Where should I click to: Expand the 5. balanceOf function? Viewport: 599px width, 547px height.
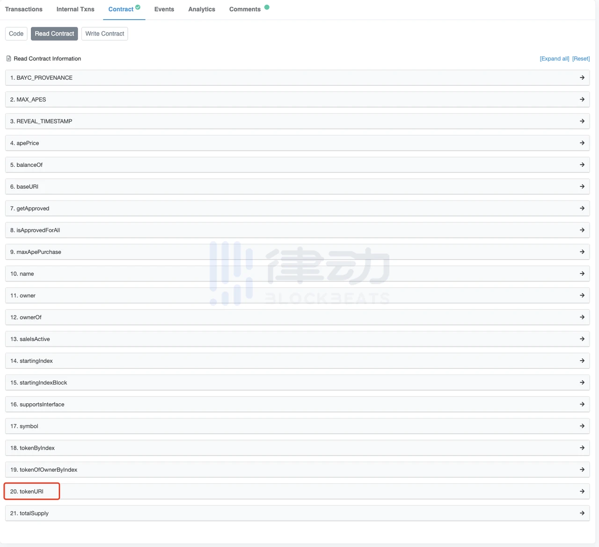click(297, 165)
